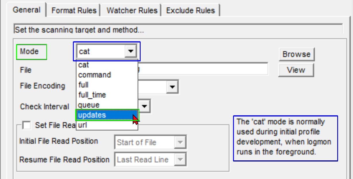Open the Check Interval dropdown arrow
This screenshot has height=179, width=353.
[x=144, y=106]
